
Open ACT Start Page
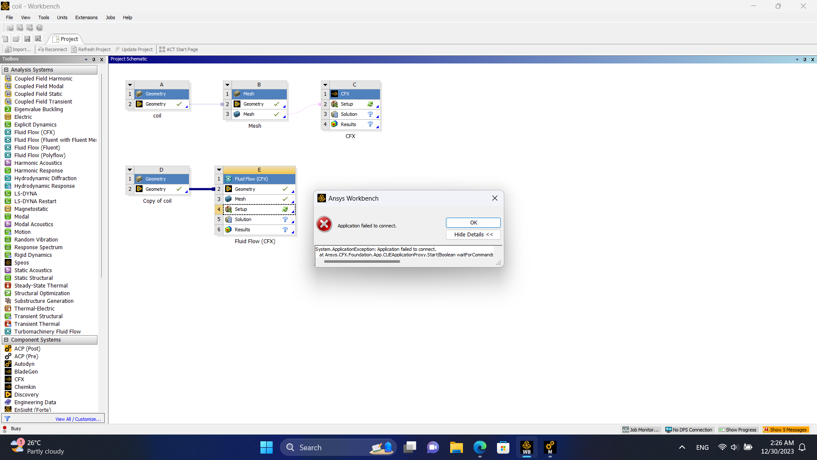pyautogui.click(x=178, y=49)
